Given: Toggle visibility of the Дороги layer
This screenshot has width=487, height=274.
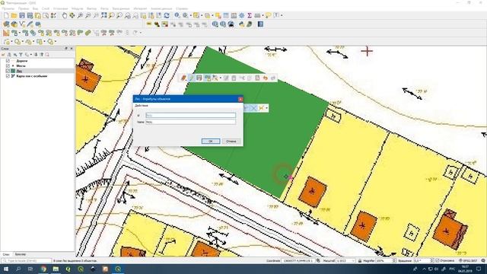Looking at the screenshot, I should pyautogui.click(x=8, y=61).
